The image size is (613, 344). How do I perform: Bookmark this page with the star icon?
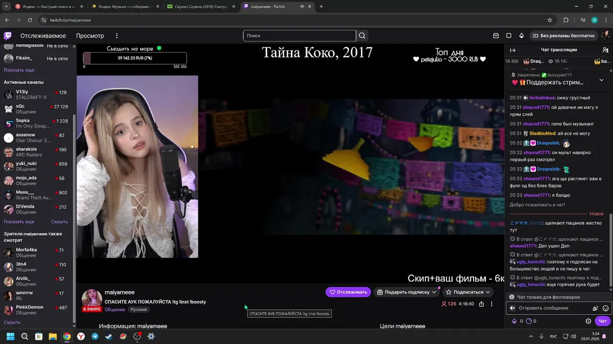pos(550,20)
